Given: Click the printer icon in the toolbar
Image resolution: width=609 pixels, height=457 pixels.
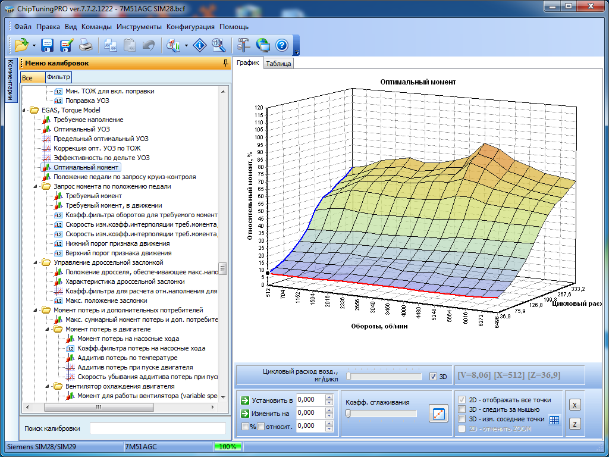Looking at the screenshot, I should 86,45.
